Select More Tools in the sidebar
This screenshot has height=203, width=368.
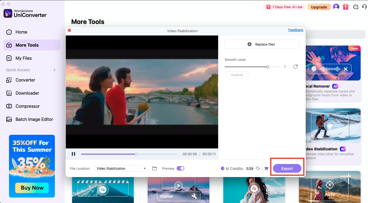[x=32, y=45]
